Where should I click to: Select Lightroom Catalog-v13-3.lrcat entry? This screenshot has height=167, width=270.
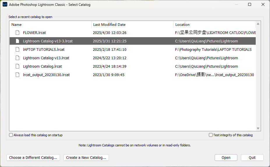48,41
